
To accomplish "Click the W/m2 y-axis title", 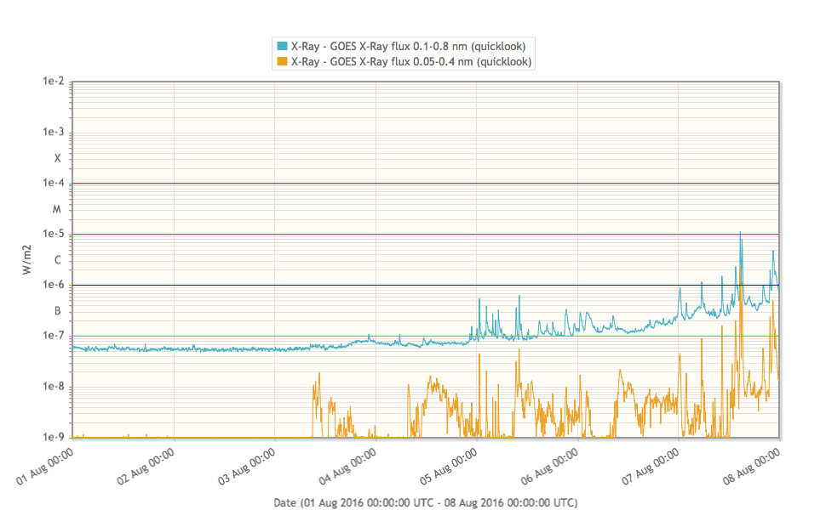I will (27, 260).
